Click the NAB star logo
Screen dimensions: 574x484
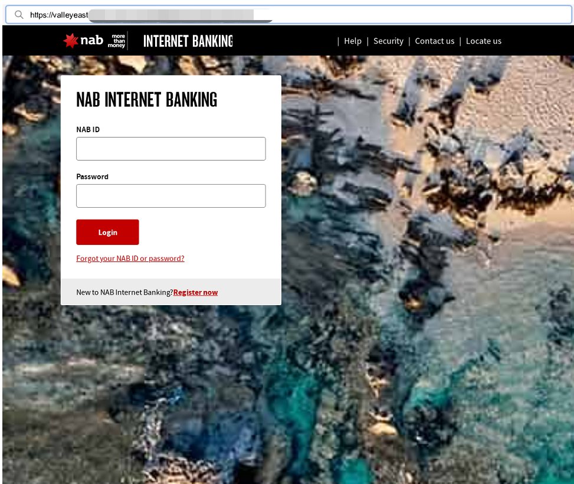71,40
